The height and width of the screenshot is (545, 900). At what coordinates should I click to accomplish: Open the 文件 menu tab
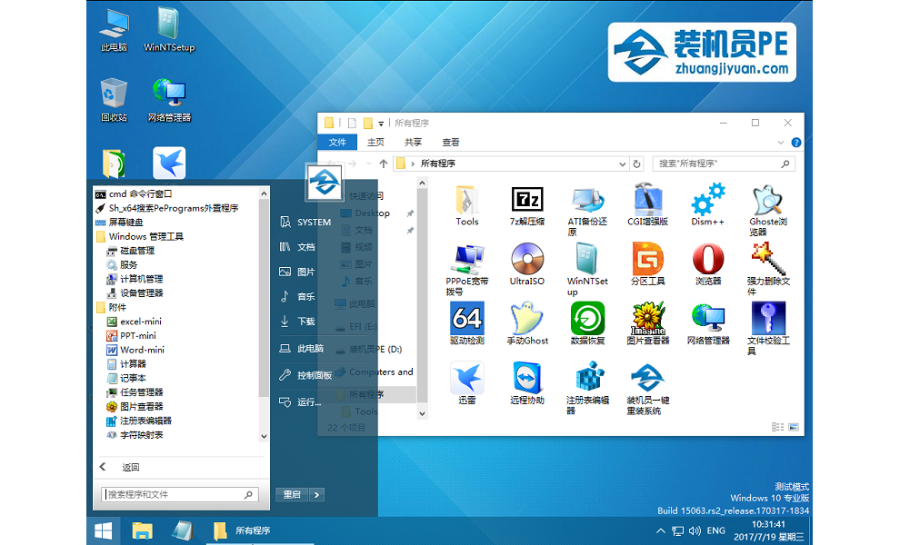[337, 143]
